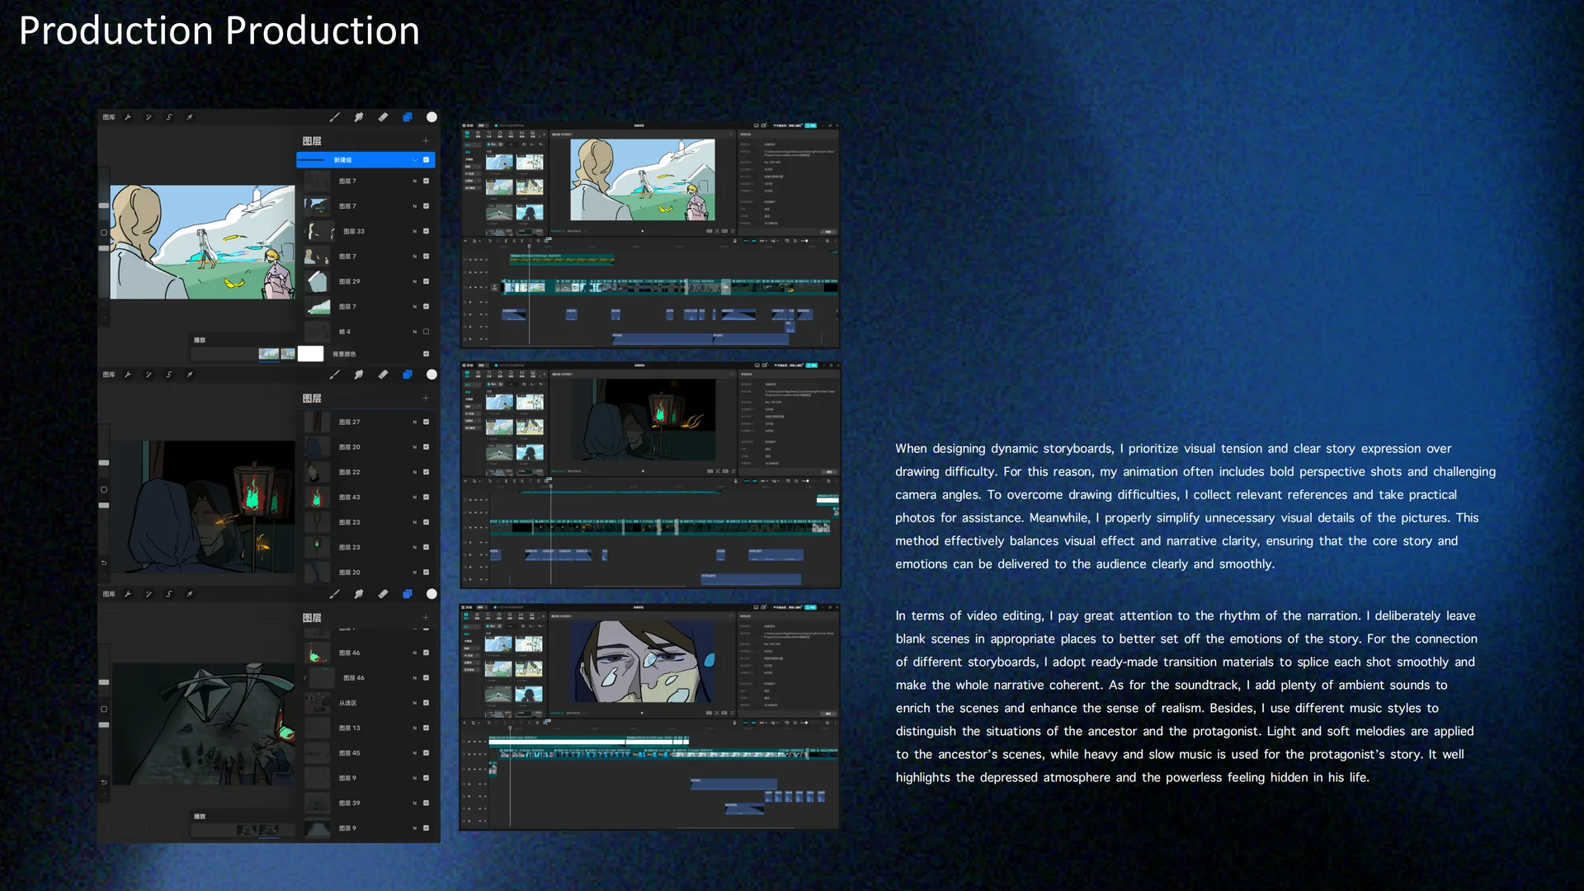1584x891 pixels.
Task: Open 图库 gallery in bottom Procreate panel
Action: tap(109, 594)
